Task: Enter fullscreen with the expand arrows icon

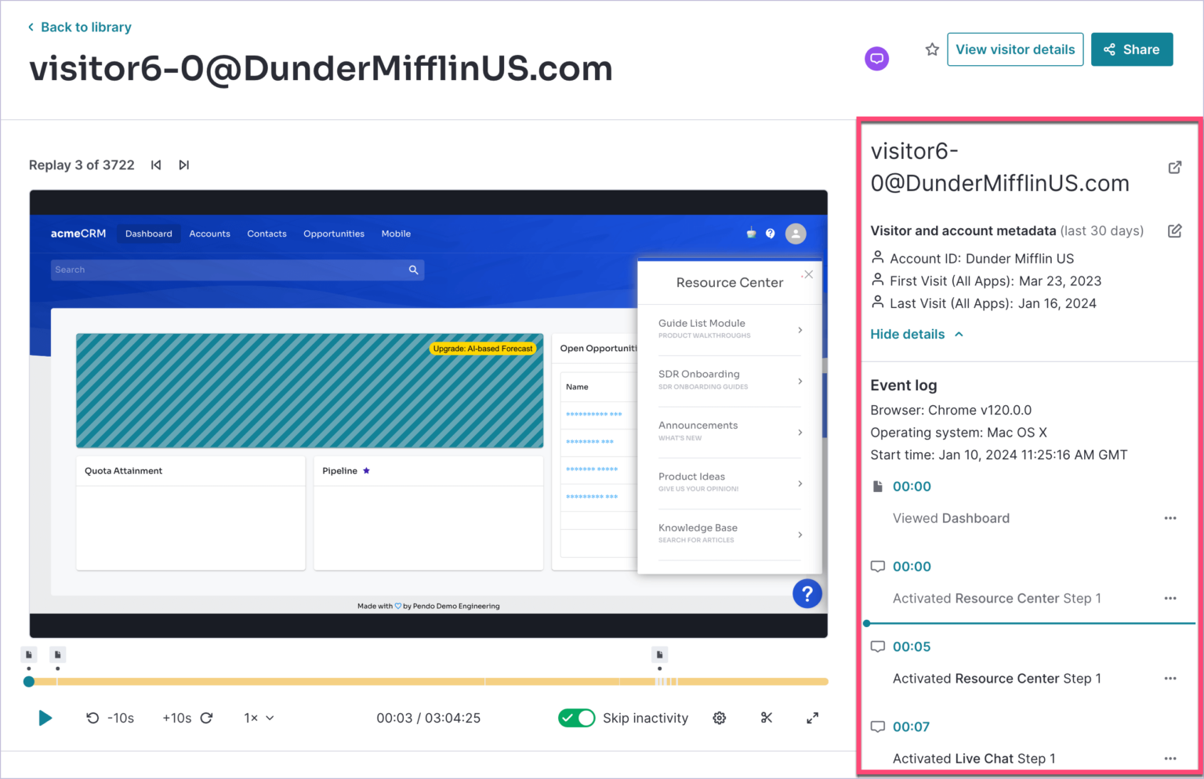Action: click(812, 717)
